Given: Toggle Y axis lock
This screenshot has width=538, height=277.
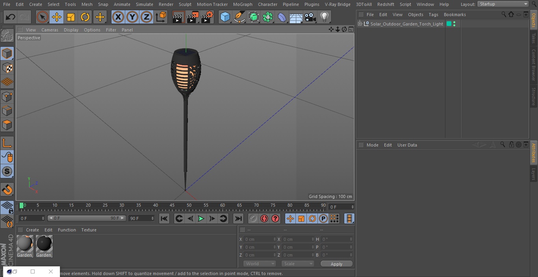Looking at the screenshot, I should click(132, 17).
